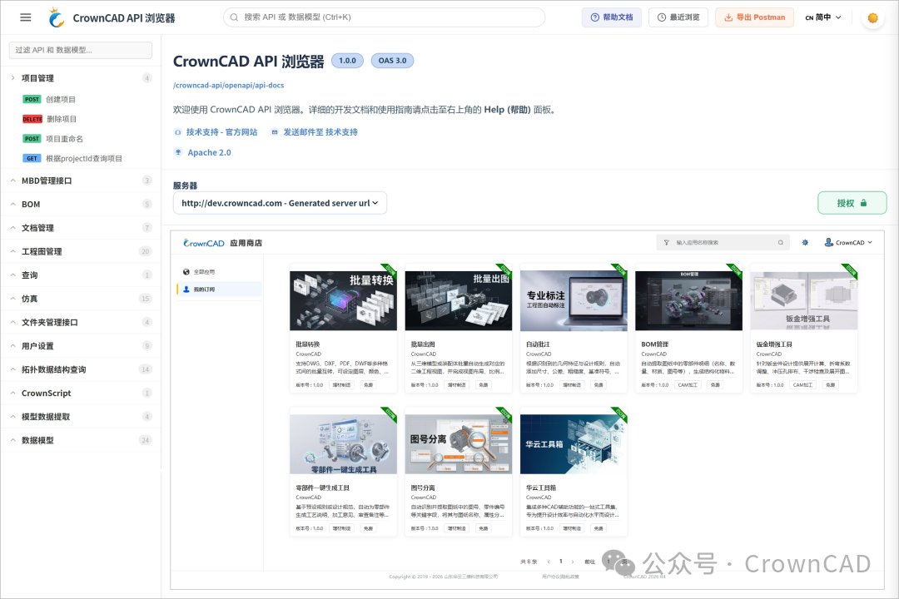Select 我的订阅 in app store menu

pos(220,290)
